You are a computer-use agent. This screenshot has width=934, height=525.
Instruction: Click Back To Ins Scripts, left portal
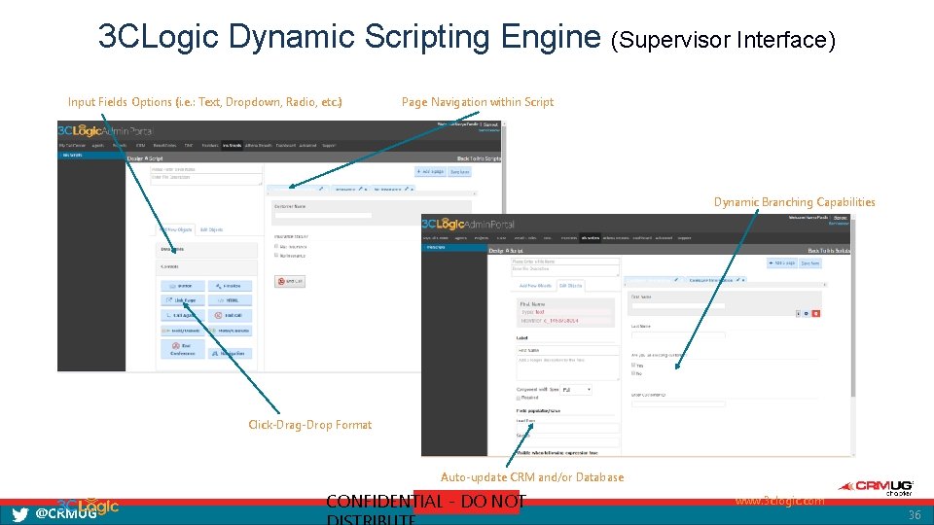479,158
